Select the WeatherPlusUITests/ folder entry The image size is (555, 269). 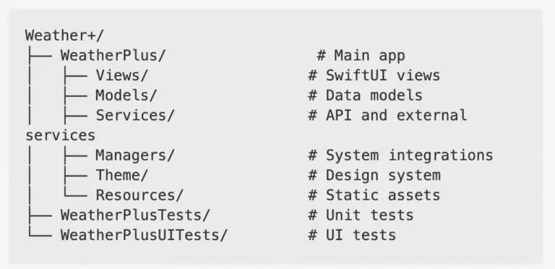coord(144,235)
